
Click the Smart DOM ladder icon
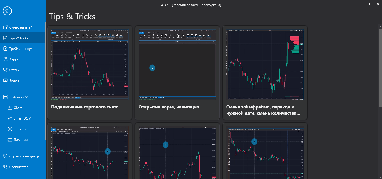tap(10, 118)
